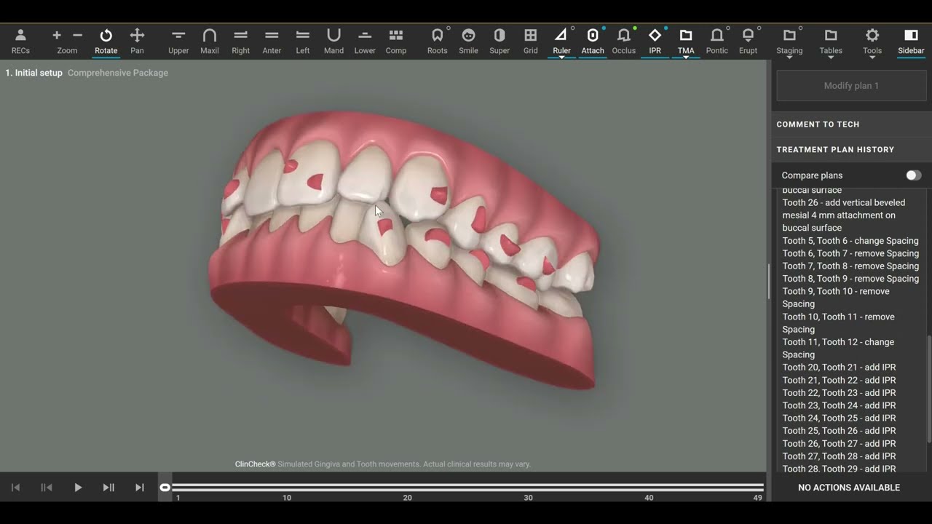This screenshot has width=932, height=524.
Task: Show the Roots view
Action: [x=437, y=41]
